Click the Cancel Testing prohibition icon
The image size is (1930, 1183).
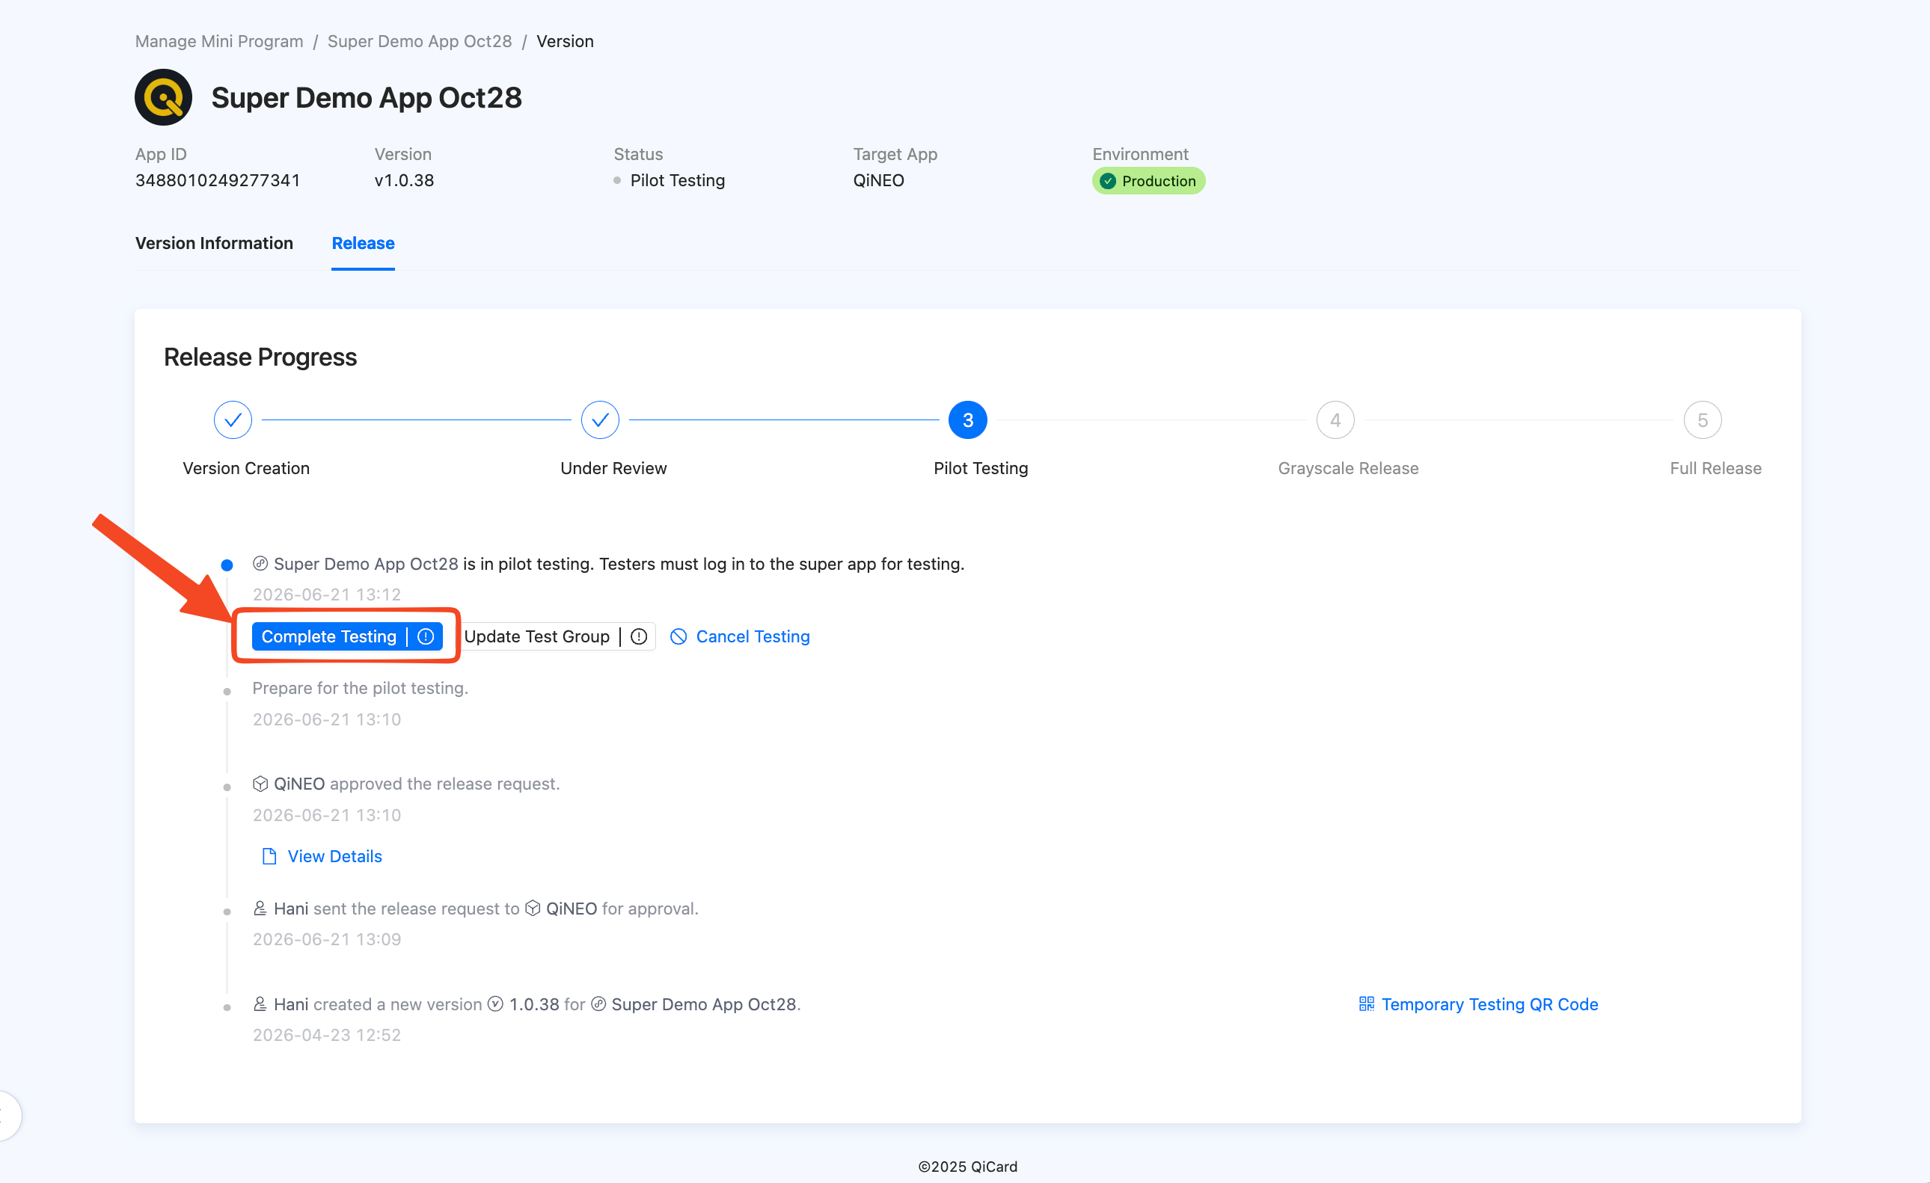tap(678, 636)
